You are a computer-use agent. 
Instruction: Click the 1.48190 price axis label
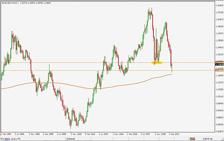(x=220, y=27)
